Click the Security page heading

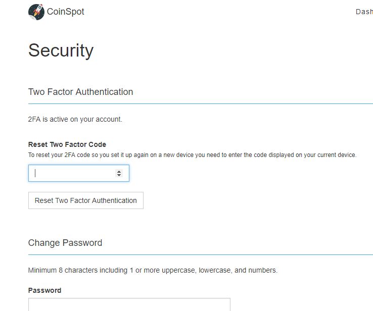61,50
